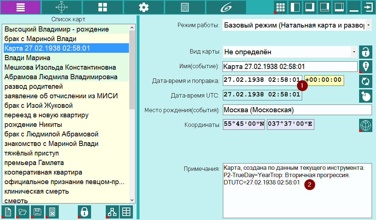
Task: Click the card list scroll-down arrow
Action: pos(132,200)
